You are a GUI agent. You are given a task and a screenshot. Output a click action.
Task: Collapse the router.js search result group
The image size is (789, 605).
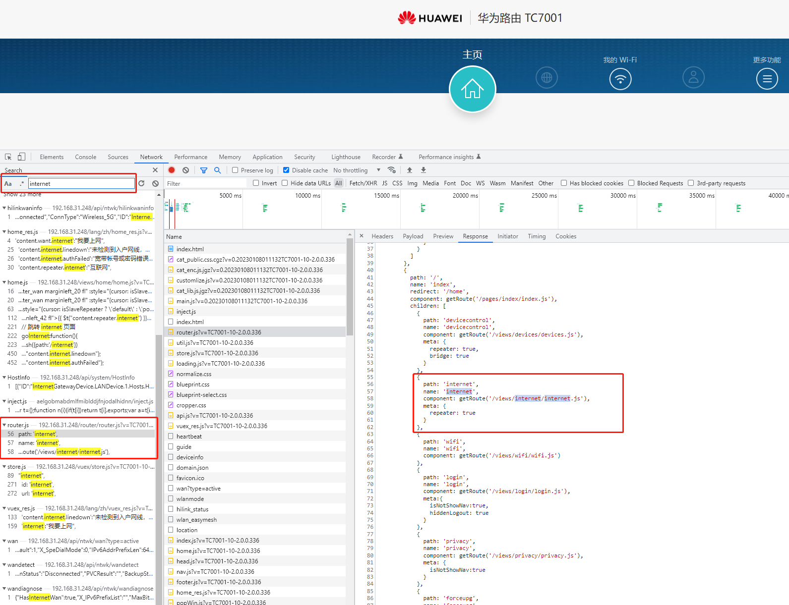4,425
